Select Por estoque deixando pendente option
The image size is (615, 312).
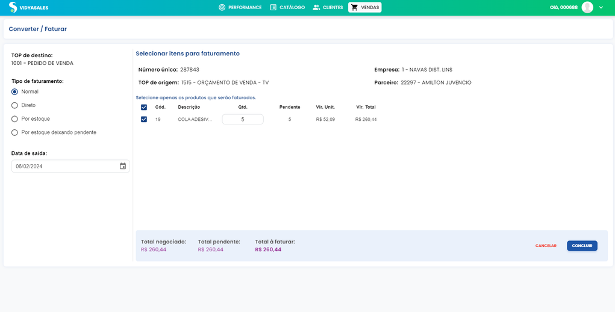15,133
